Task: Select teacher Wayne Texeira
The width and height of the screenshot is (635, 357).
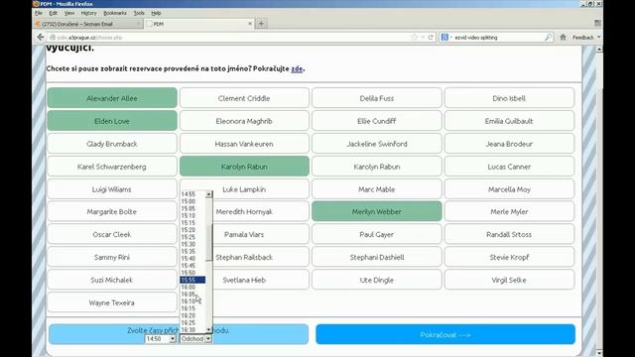Action: point(112,302)
